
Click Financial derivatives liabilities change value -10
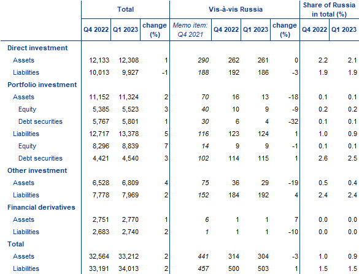pos(293,232)
